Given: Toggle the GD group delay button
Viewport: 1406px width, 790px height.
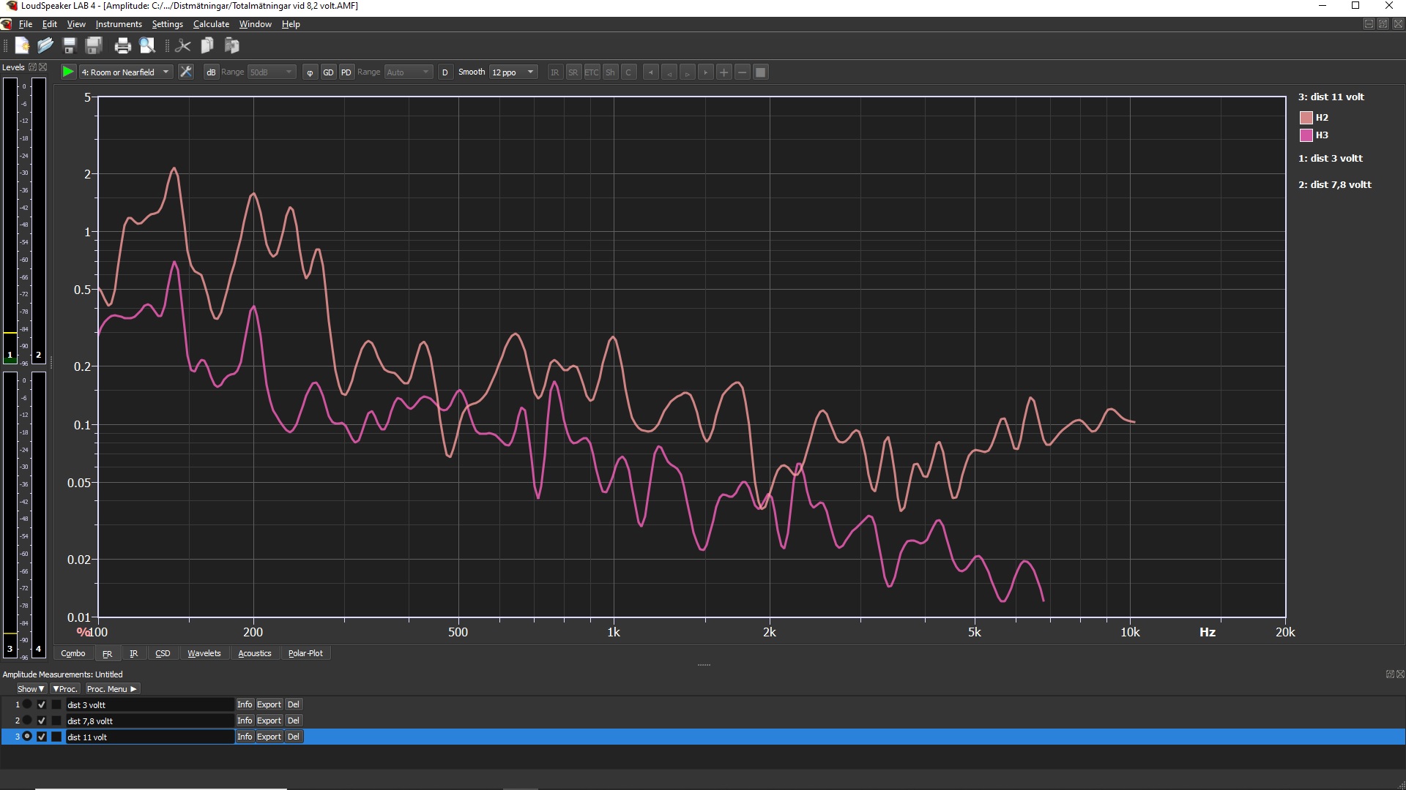Looking at the screenshot, I should pyautogui.click(x=328, y=72).
